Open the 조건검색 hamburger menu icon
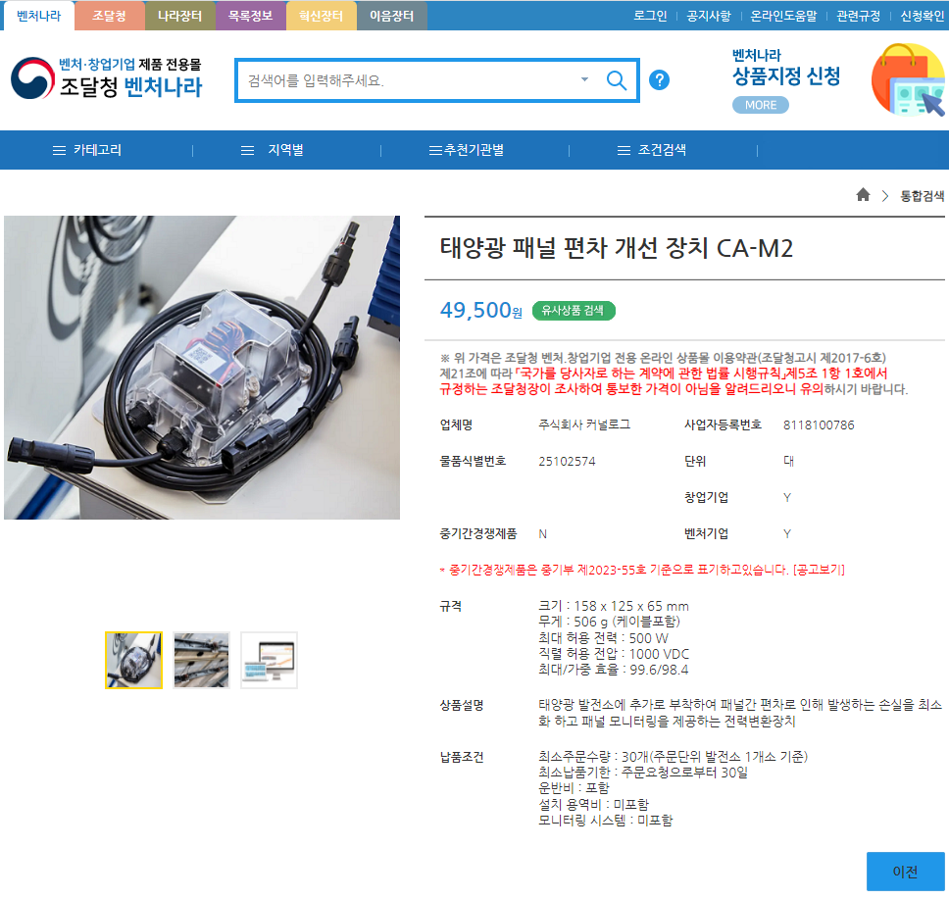Image resolution: width=949 pixels, height=899 pixels. [624, 150]
